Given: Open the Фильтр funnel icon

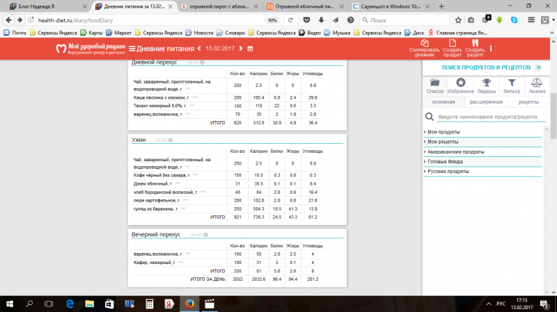Looking at the screenshot, I should (512, 83).
